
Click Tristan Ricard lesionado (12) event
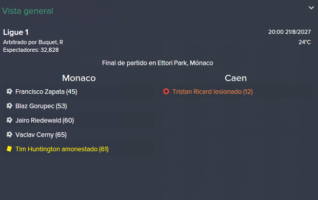point(212,92)
